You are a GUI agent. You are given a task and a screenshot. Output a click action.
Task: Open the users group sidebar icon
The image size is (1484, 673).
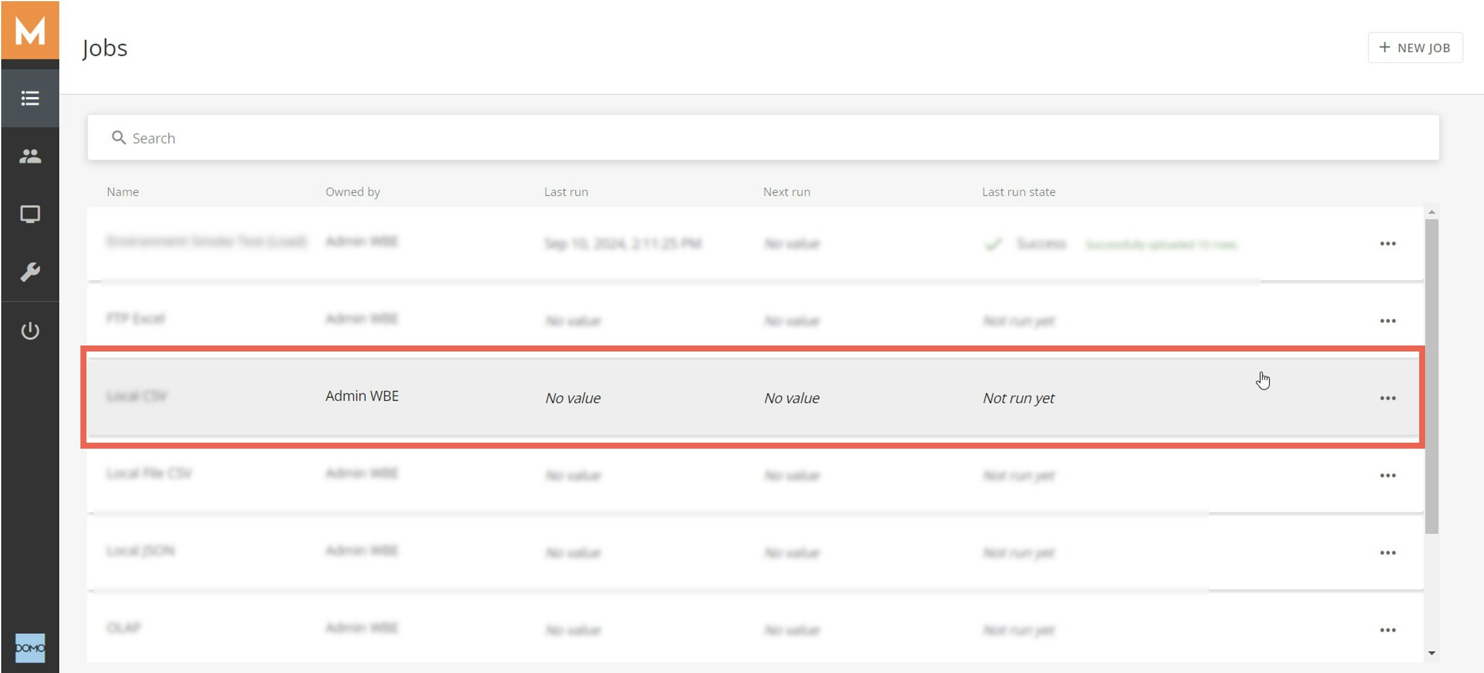click(x=30, y=156)
